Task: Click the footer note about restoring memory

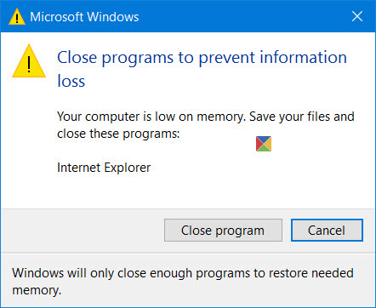Action: (x=183, y=282)
